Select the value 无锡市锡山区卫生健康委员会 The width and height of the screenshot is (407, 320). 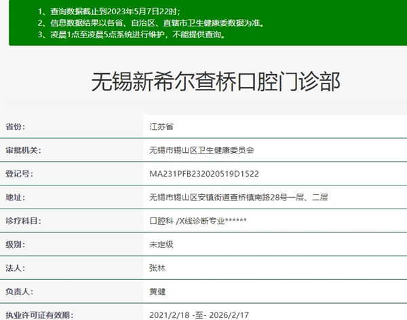tap(201, 150)
